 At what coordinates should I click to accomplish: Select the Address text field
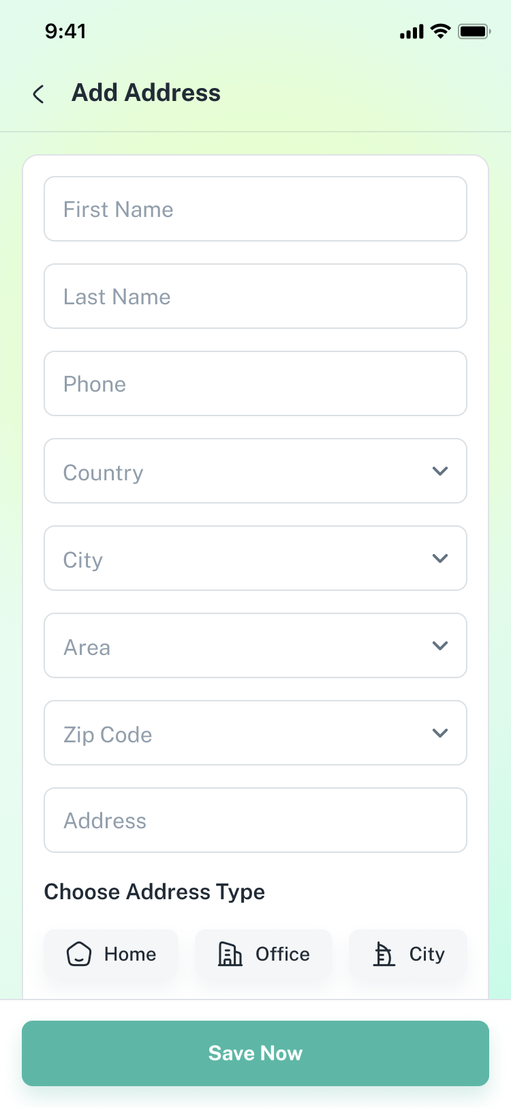[255, 820]
